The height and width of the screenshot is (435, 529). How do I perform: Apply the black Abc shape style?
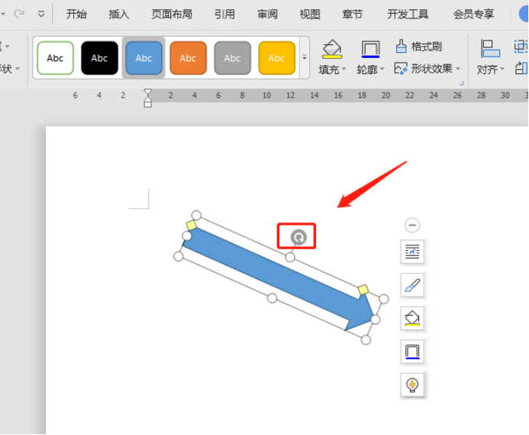(99, 58)
